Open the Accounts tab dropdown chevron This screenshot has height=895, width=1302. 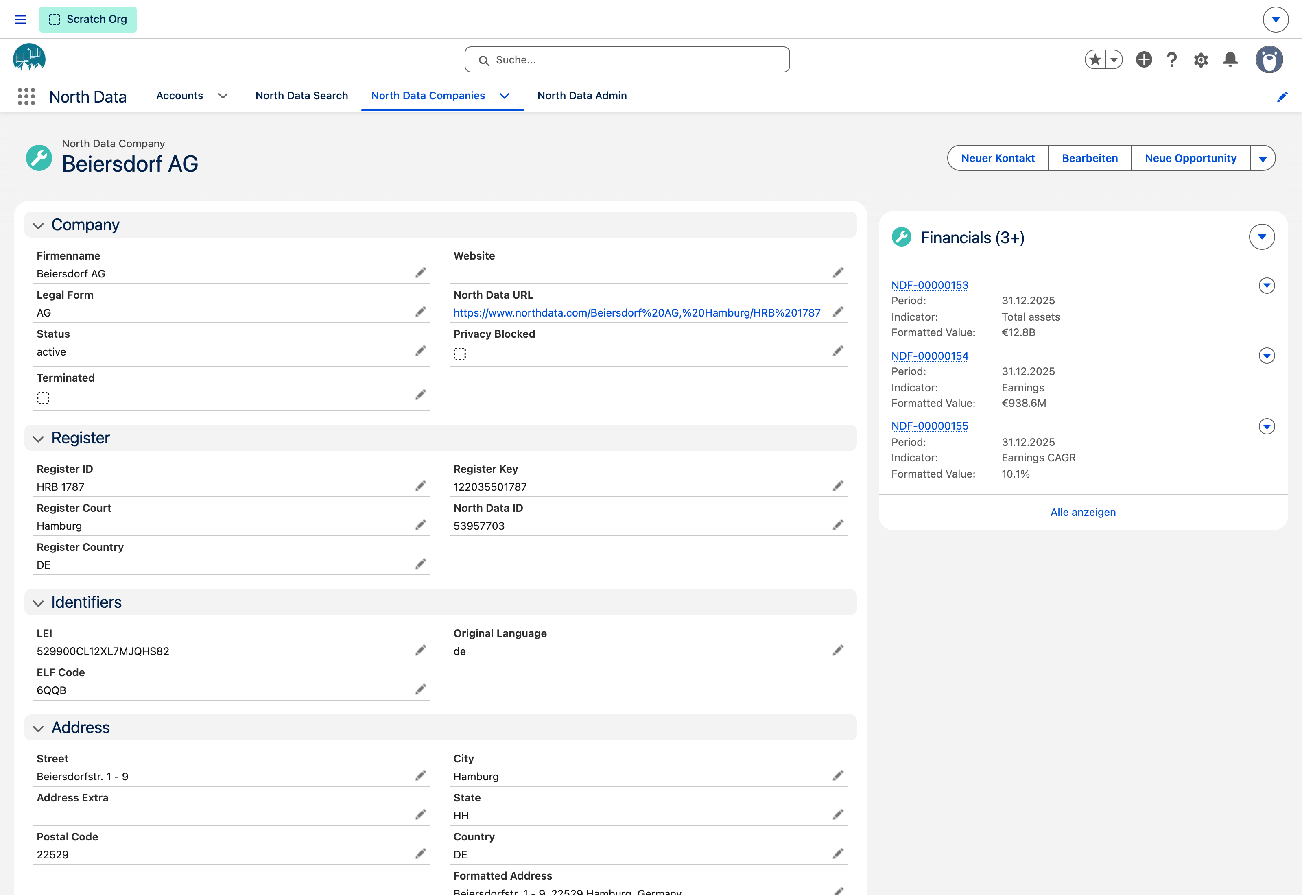coord(223,96)
